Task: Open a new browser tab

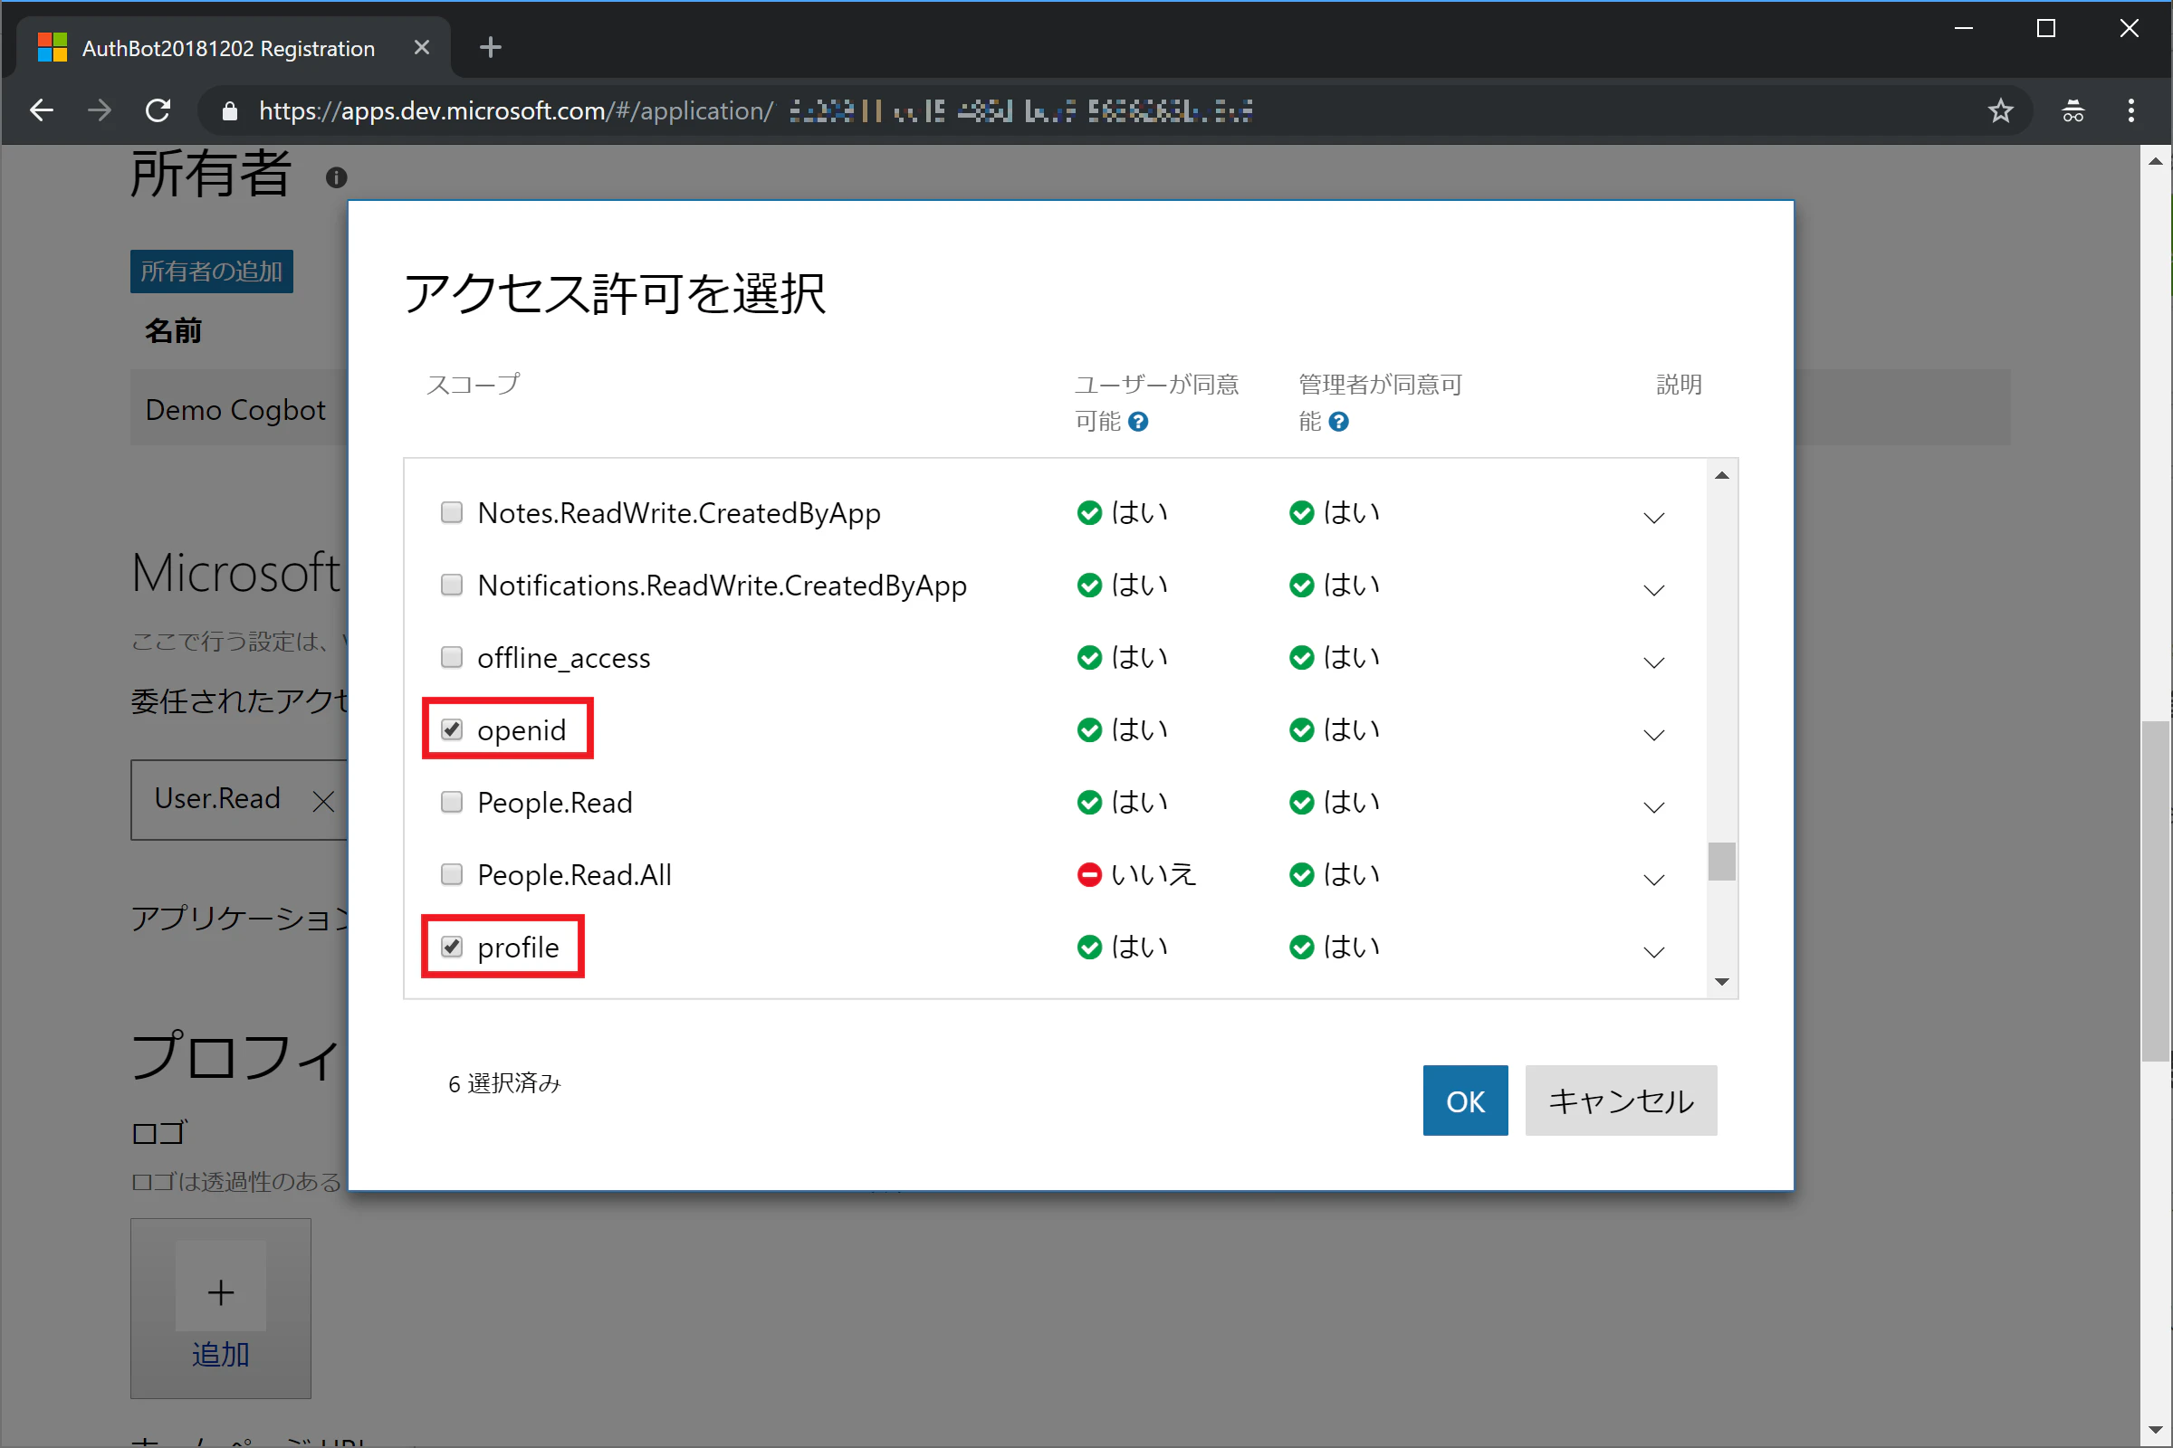Action: click(x=491, y=47)
